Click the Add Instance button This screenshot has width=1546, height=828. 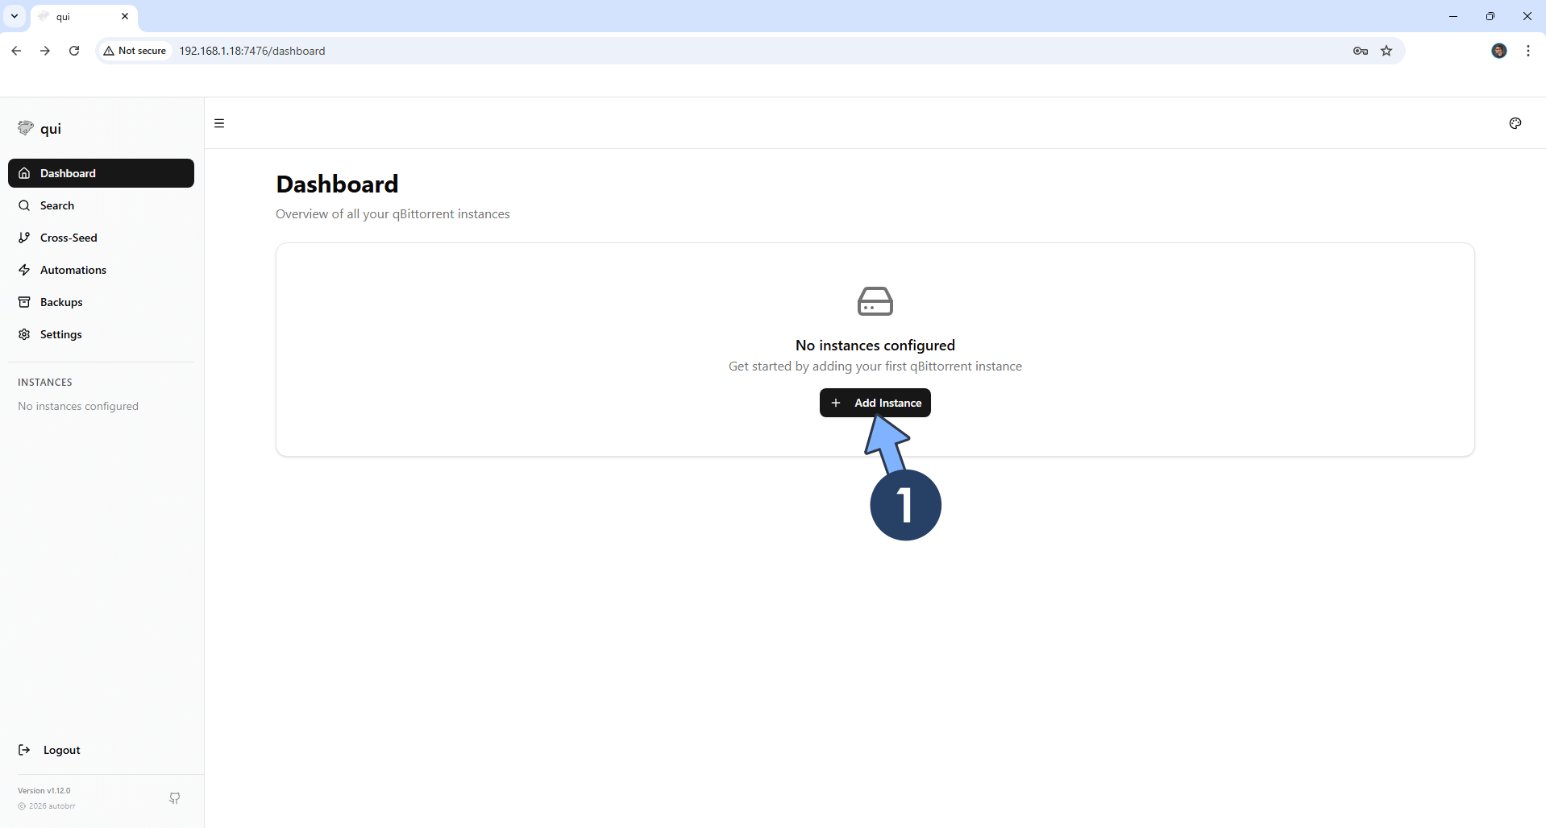[875, 403]
